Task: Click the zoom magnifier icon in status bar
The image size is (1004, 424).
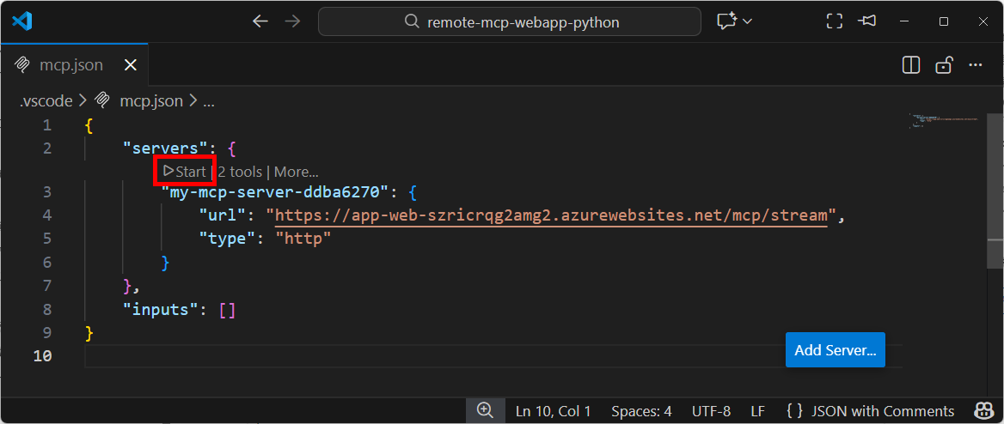Action: 485,411
